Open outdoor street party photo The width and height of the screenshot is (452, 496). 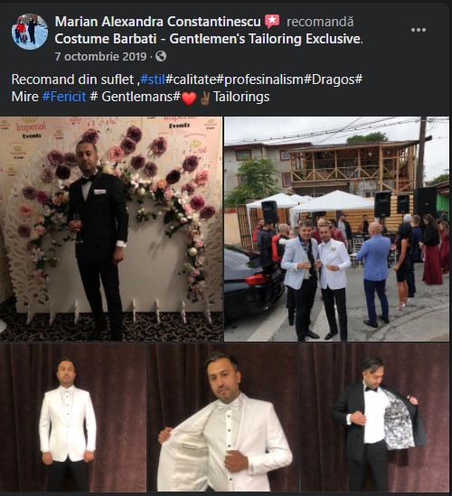click(x=336, y=229)
